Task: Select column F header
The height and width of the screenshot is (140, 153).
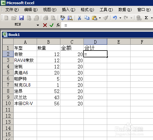Action: pos(142,42)
